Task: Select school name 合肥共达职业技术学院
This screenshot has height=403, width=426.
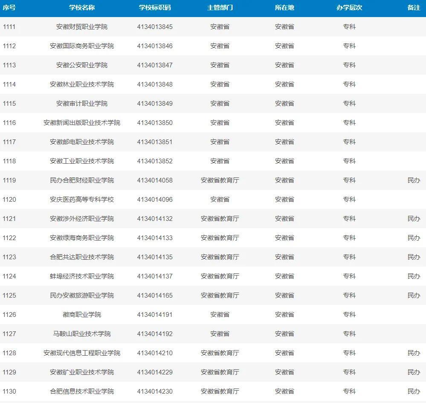Action: point(82,257)
